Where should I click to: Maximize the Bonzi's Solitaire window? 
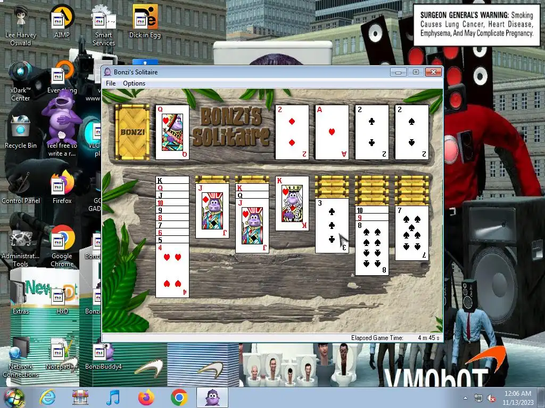tap(416, 72)
